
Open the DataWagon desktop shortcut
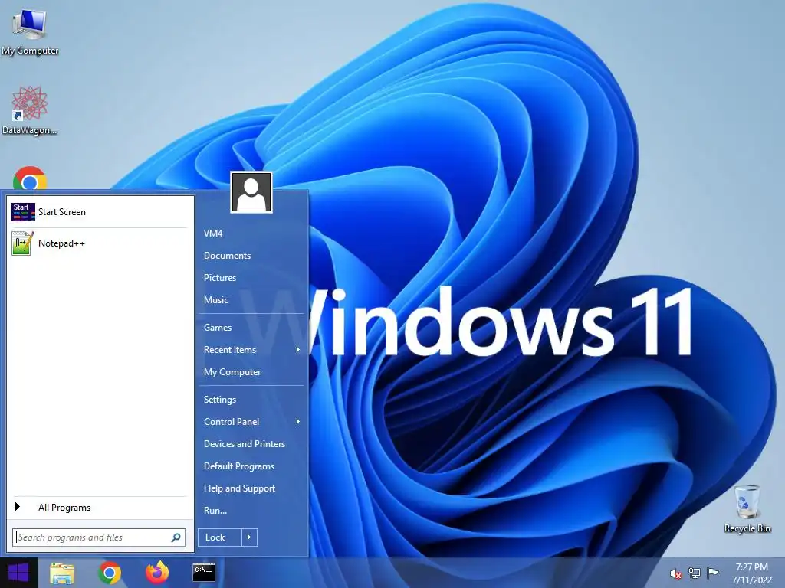click(x=30, y=110)
